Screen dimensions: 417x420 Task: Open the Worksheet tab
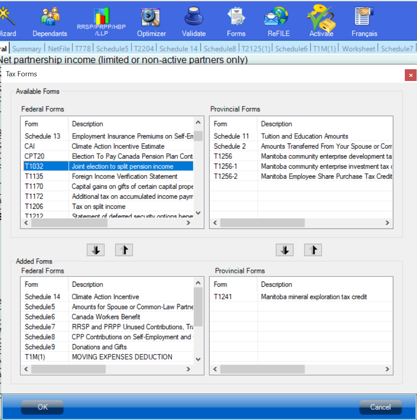tap(358, 48)
